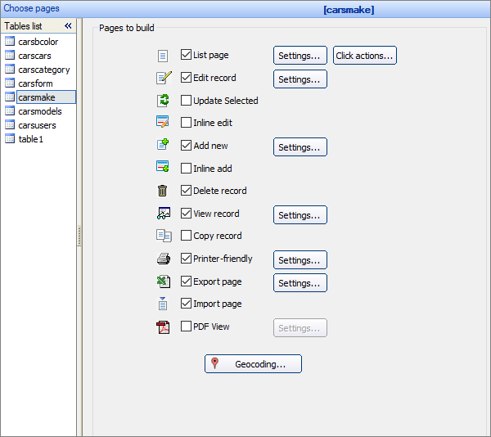Click the Import page icon

pos(163,304)
